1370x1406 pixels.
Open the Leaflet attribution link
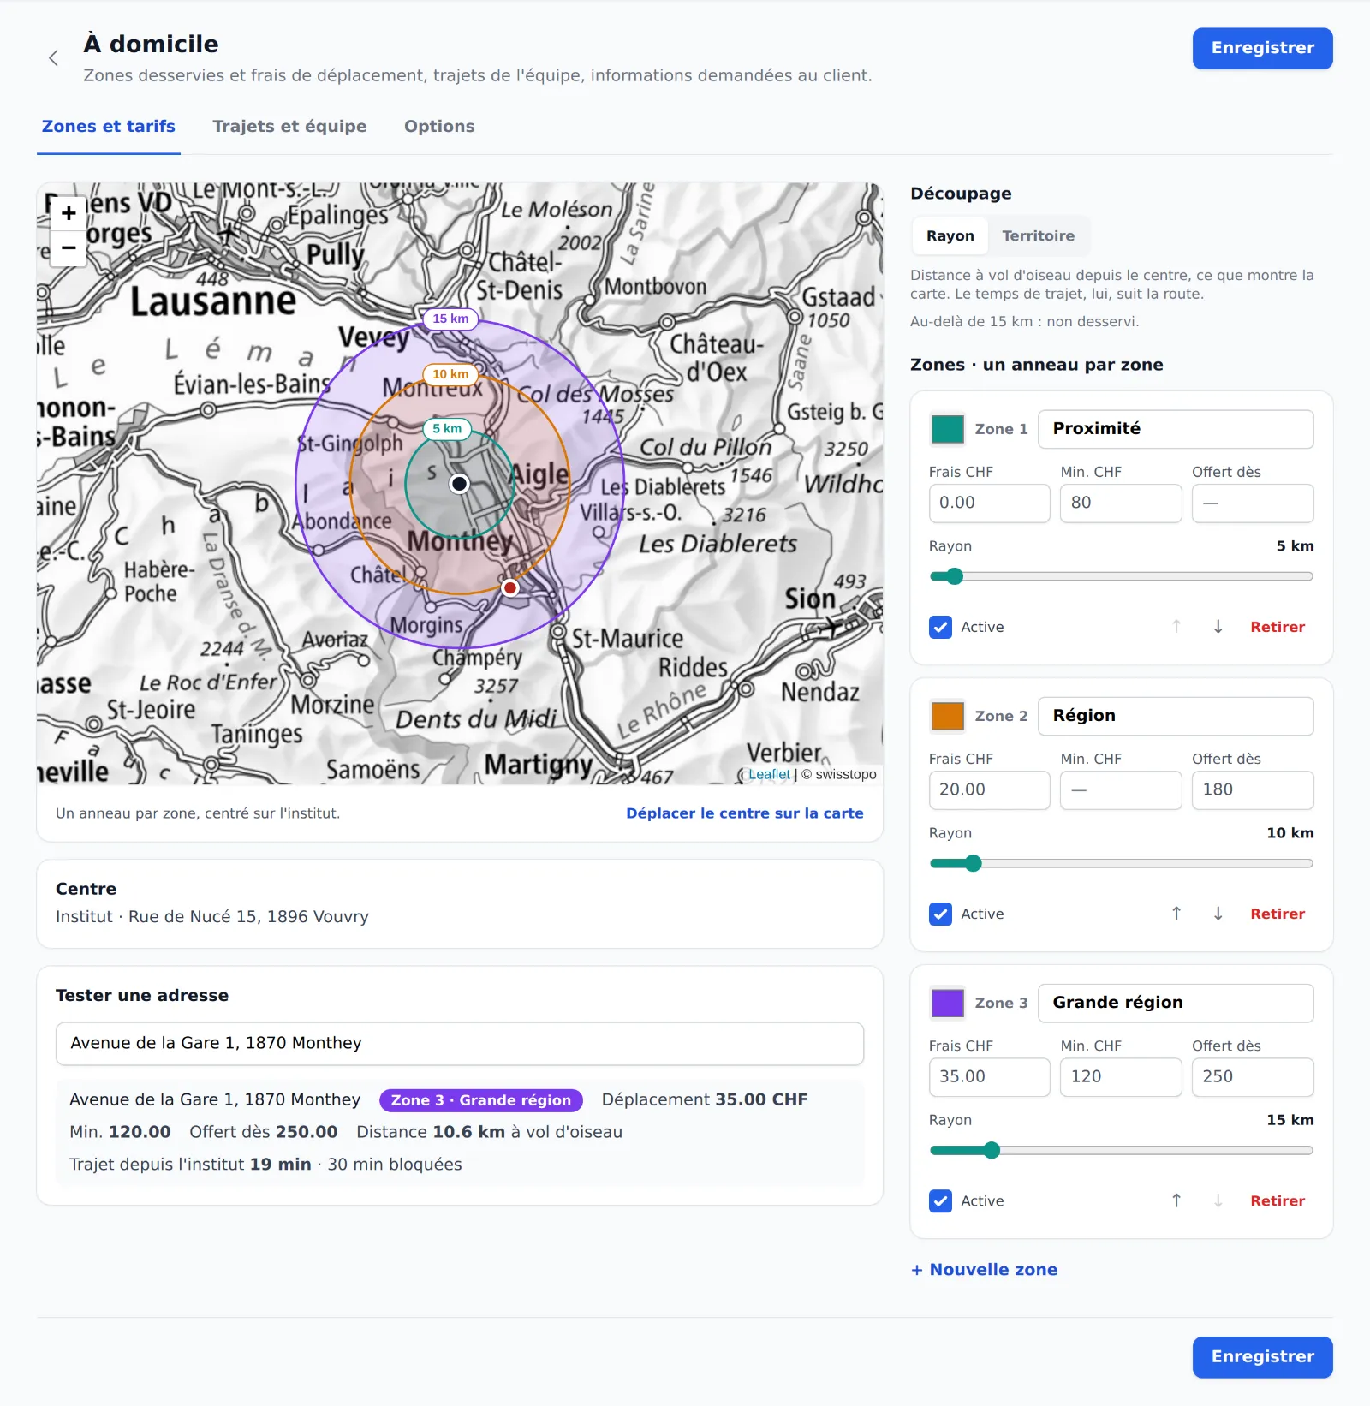[769, 774]
